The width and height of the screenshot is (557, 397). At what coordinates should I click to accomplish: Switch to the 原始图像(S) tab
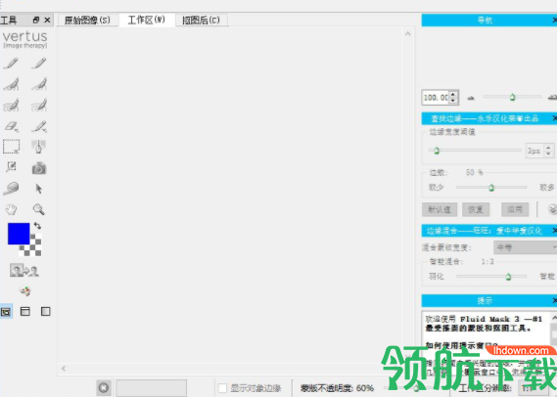pyautogui.click(x=87, y=21)
